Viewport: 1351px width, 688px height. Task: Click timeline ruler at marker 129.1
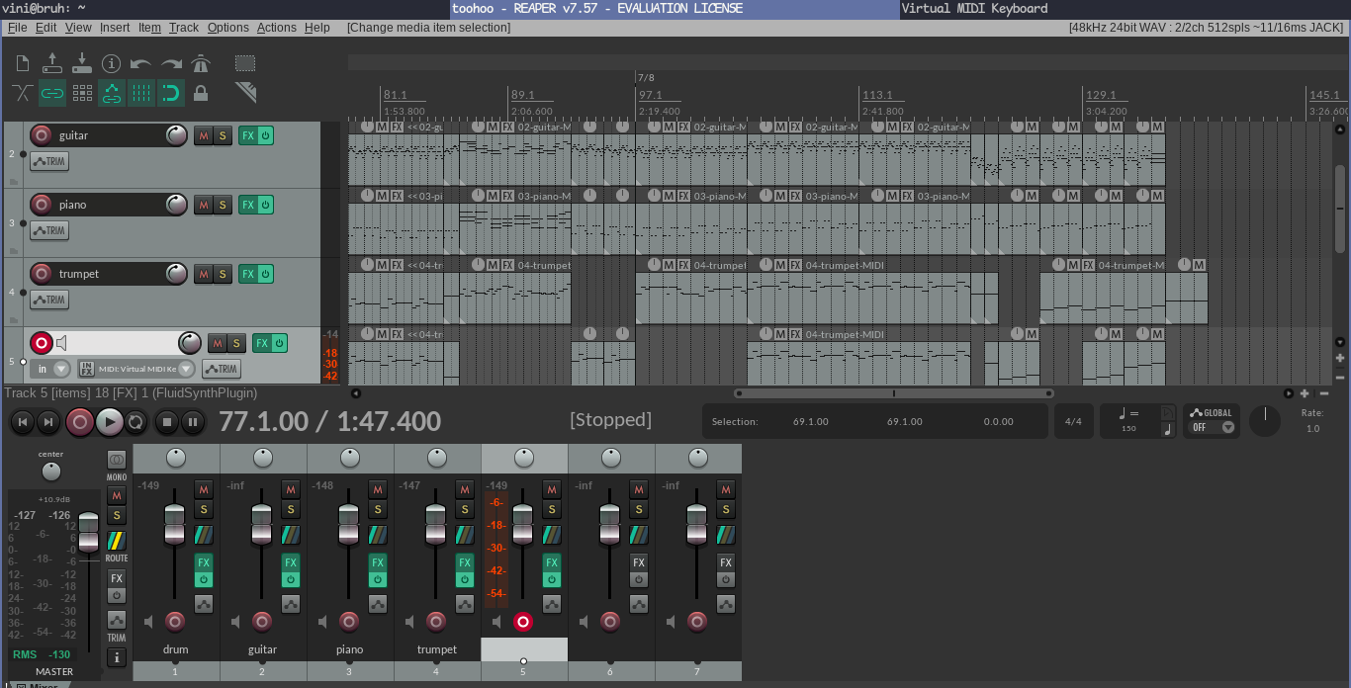(1101, 96)
